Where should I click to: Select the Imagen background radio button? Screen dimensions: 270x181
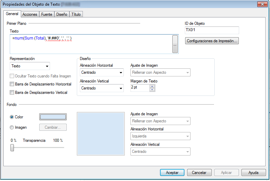pyautogui.click(x=12, y=127)
